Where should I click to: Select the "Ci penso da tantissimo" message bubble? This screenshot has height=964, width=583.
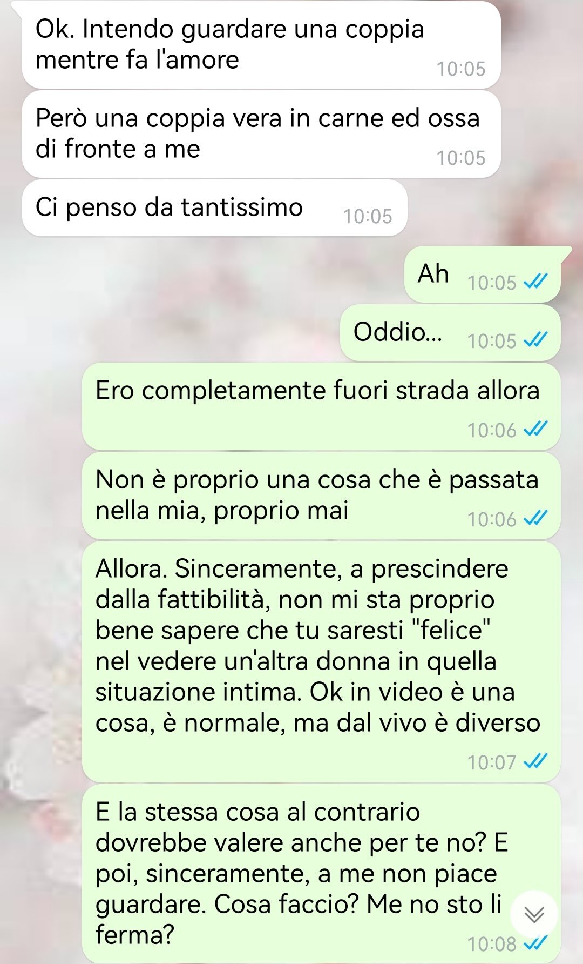214,208
